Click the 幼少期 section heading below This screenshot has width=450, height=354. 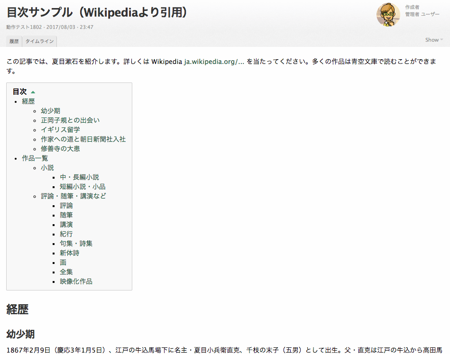click(21, 334)
